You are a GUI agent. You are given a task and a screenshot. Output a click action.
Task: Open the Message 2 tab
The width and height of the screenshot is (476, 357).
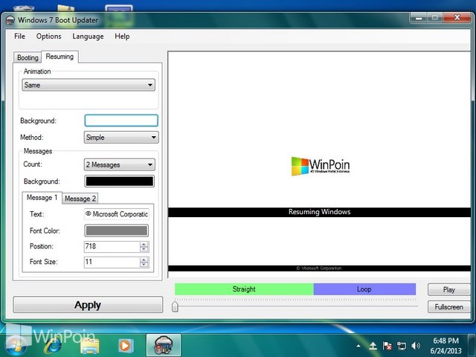click(x=80, y=199)
